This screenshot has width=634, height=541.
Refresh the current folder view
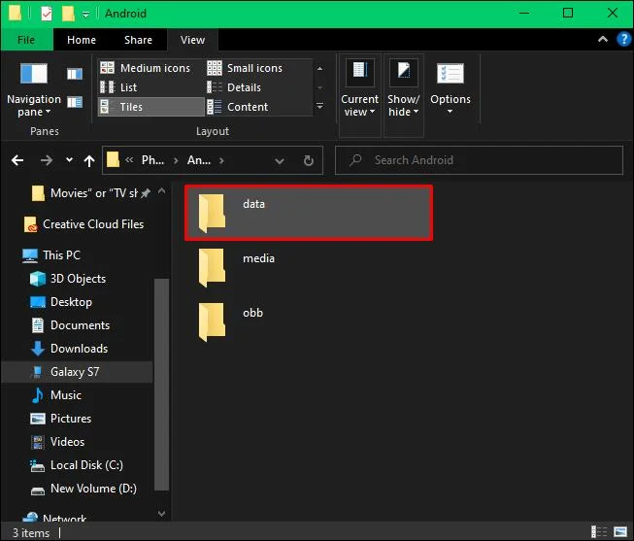coord(309,160)
